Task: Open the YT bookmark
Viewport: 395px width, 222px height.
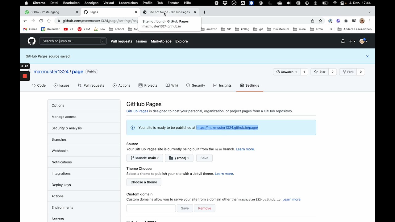Action: click(x=69, y=29)
